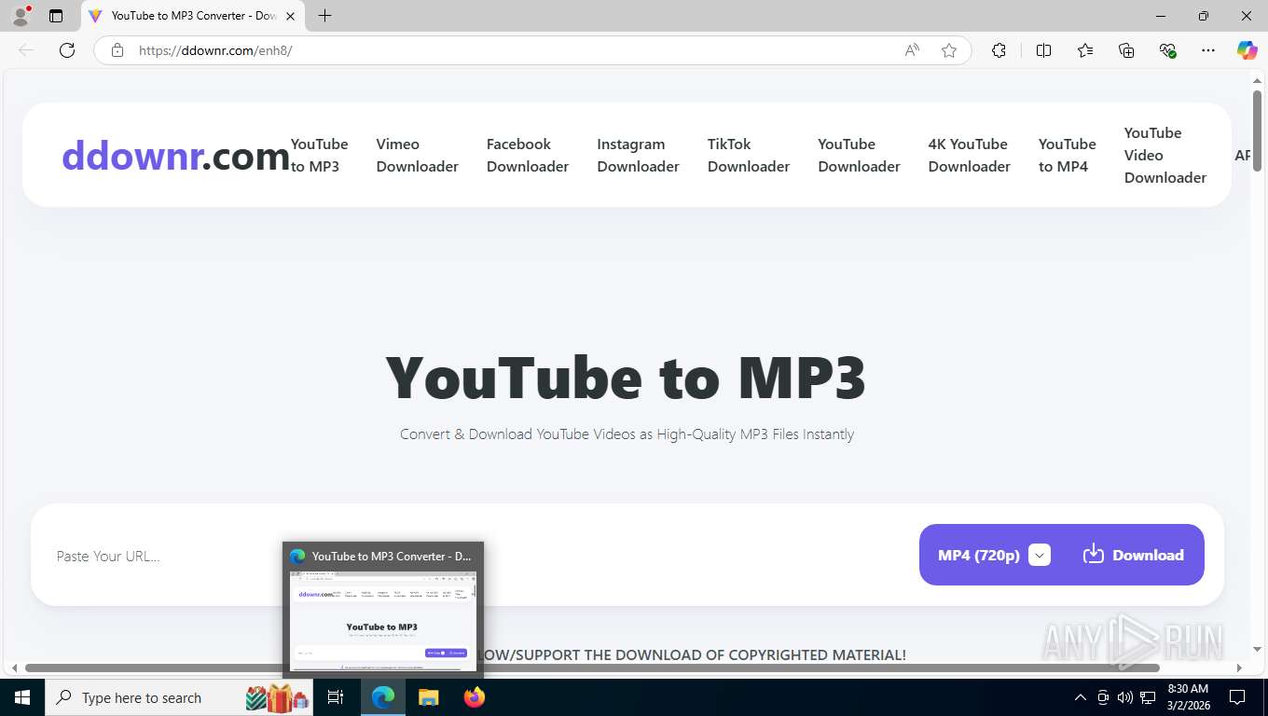Viewport: 1268px width, 716px height.
Task: Open Facebook Downloader nav link
Action: [527, 155]
